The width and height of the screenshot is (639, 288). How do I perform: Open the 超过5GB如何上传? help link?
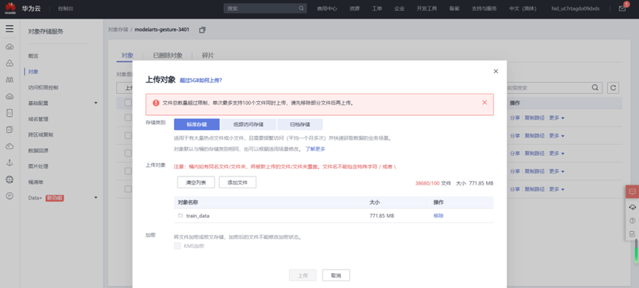(201, 80)
